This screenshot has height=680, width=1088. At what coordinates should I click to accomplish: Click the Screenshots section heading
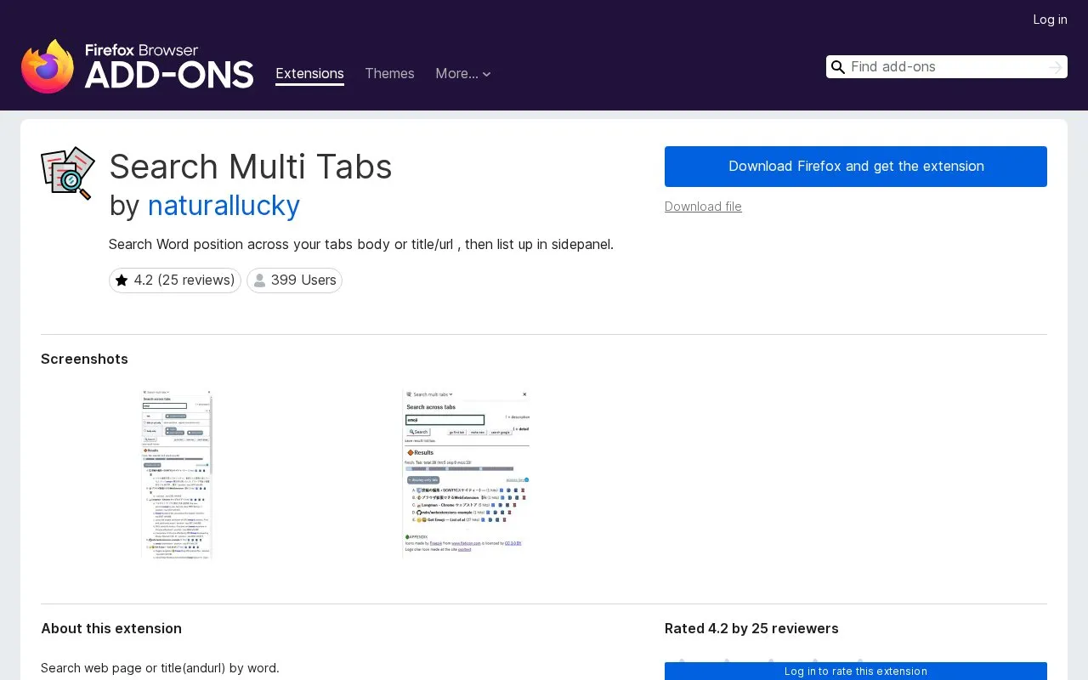click(84, 359)
